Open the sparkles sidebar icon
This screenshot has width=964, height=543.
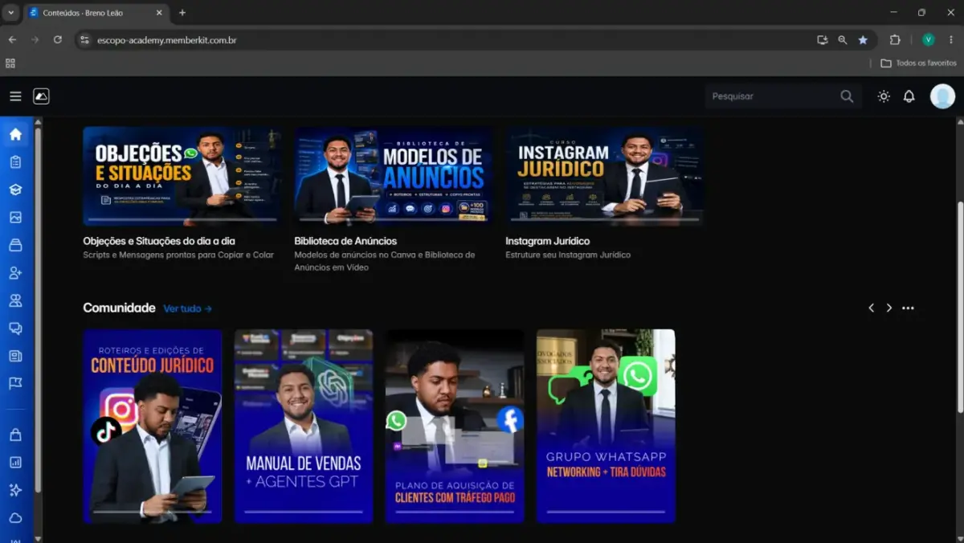15,490
